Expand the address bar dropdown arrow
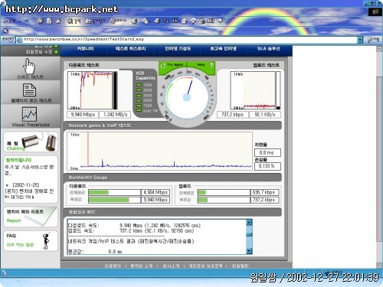383x287 pixels. point(360,40)
